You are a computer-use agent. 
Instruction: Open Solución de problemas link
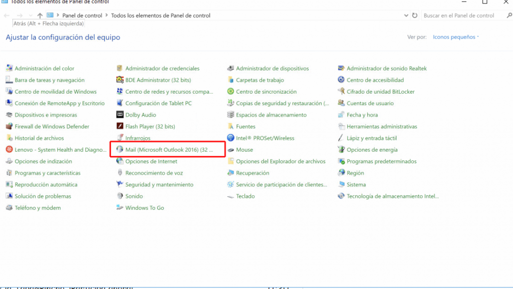tap(43, 196)
